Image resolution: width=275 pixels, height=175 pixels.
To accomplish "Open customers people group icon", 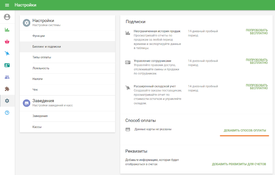I will 7,77.
